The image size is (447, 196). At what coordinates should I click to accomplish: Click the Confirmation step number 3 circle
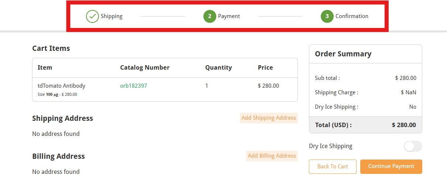pyautogui.click(x=327, y=16)
